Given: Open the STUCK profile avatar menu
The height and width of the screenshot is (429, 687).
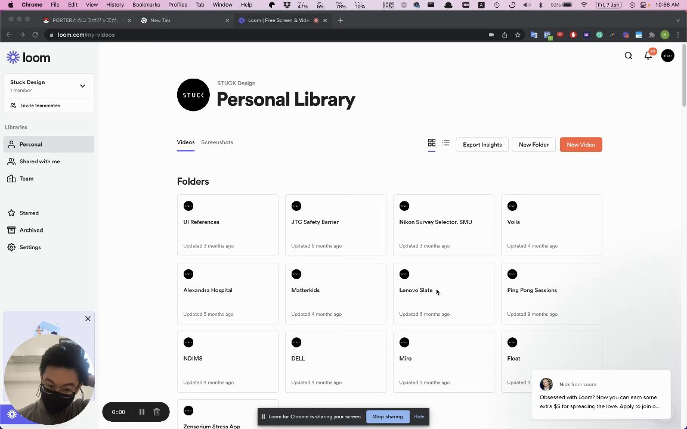Looking at the screenshot, I should click(x=668, y=55).
